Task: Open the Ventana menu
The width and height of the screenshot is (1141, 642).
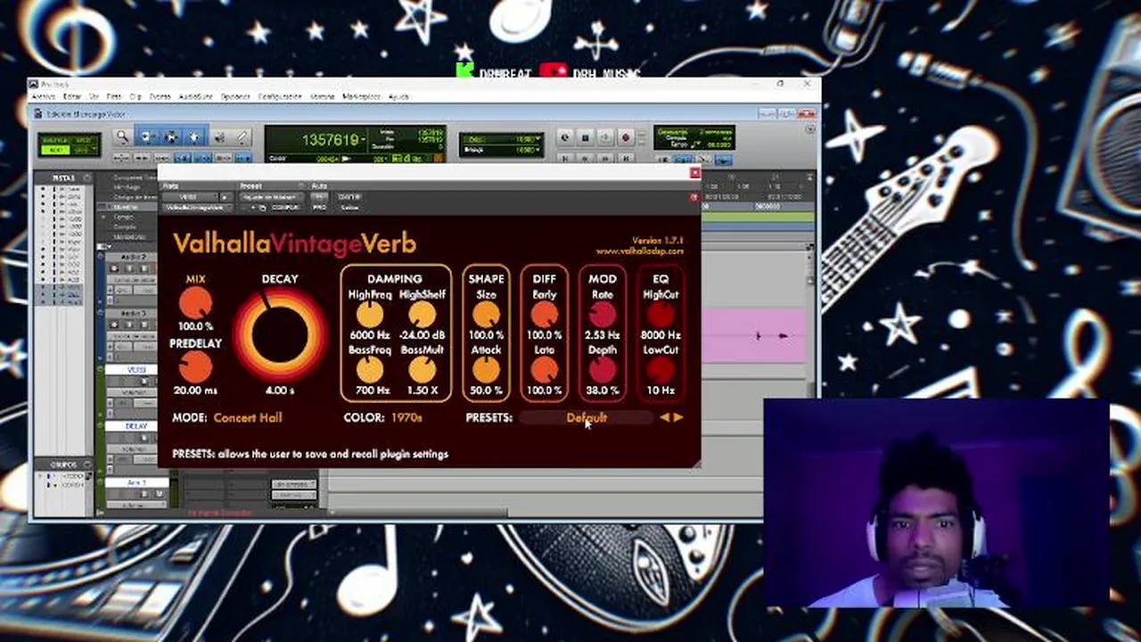Action: pyautogui.click(x=322, y=96)
